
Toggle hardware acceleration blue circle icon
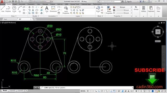click(153, 91)
